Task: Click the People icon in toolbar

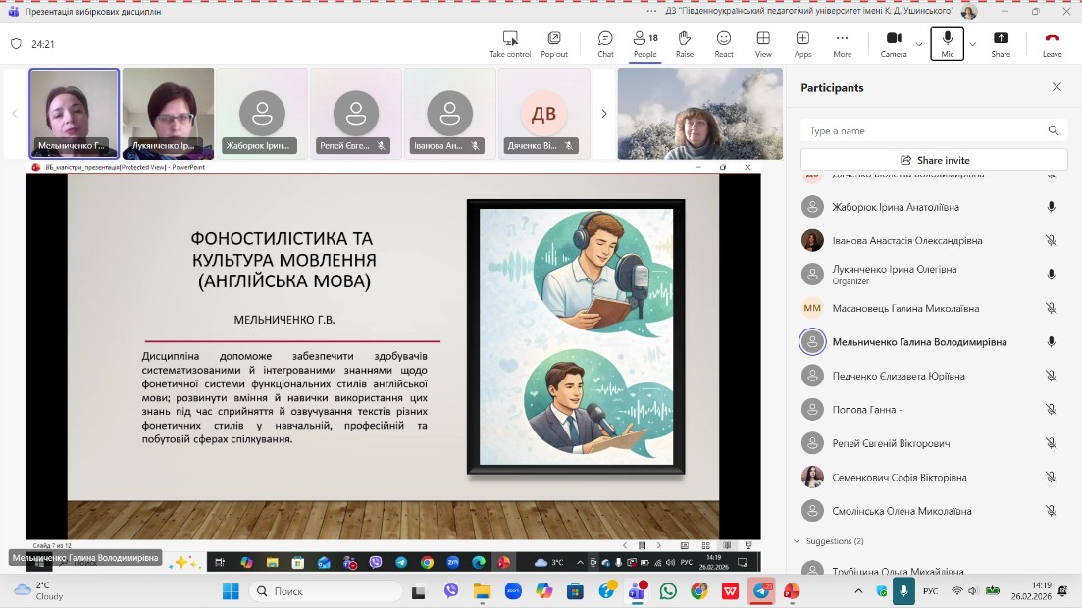Action: [x=644, y=43]
